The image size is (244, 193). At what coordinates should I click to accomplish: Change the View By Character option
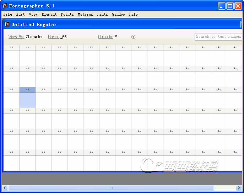tap(34, 37)
